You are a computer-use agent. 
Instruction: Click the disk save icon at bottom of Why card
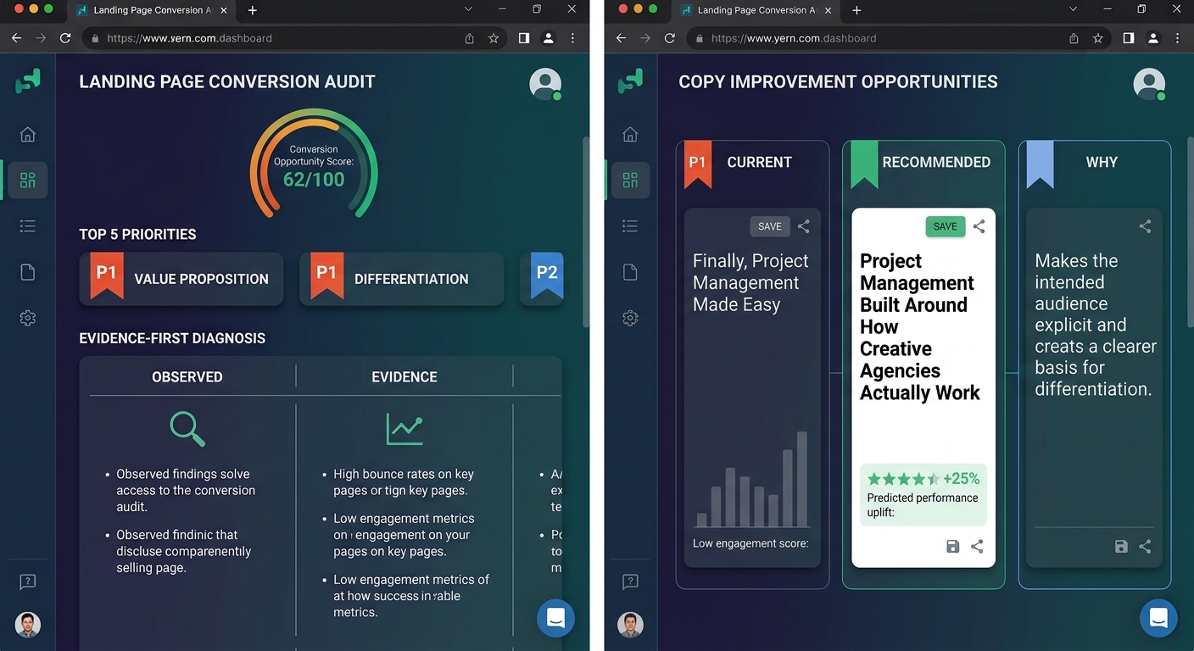1121,547
